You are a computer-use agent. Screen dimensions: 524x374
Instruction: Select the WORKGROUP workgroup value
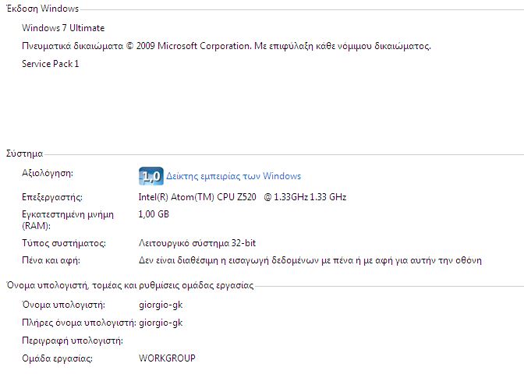pyautogui.click(x=167, y=358)
